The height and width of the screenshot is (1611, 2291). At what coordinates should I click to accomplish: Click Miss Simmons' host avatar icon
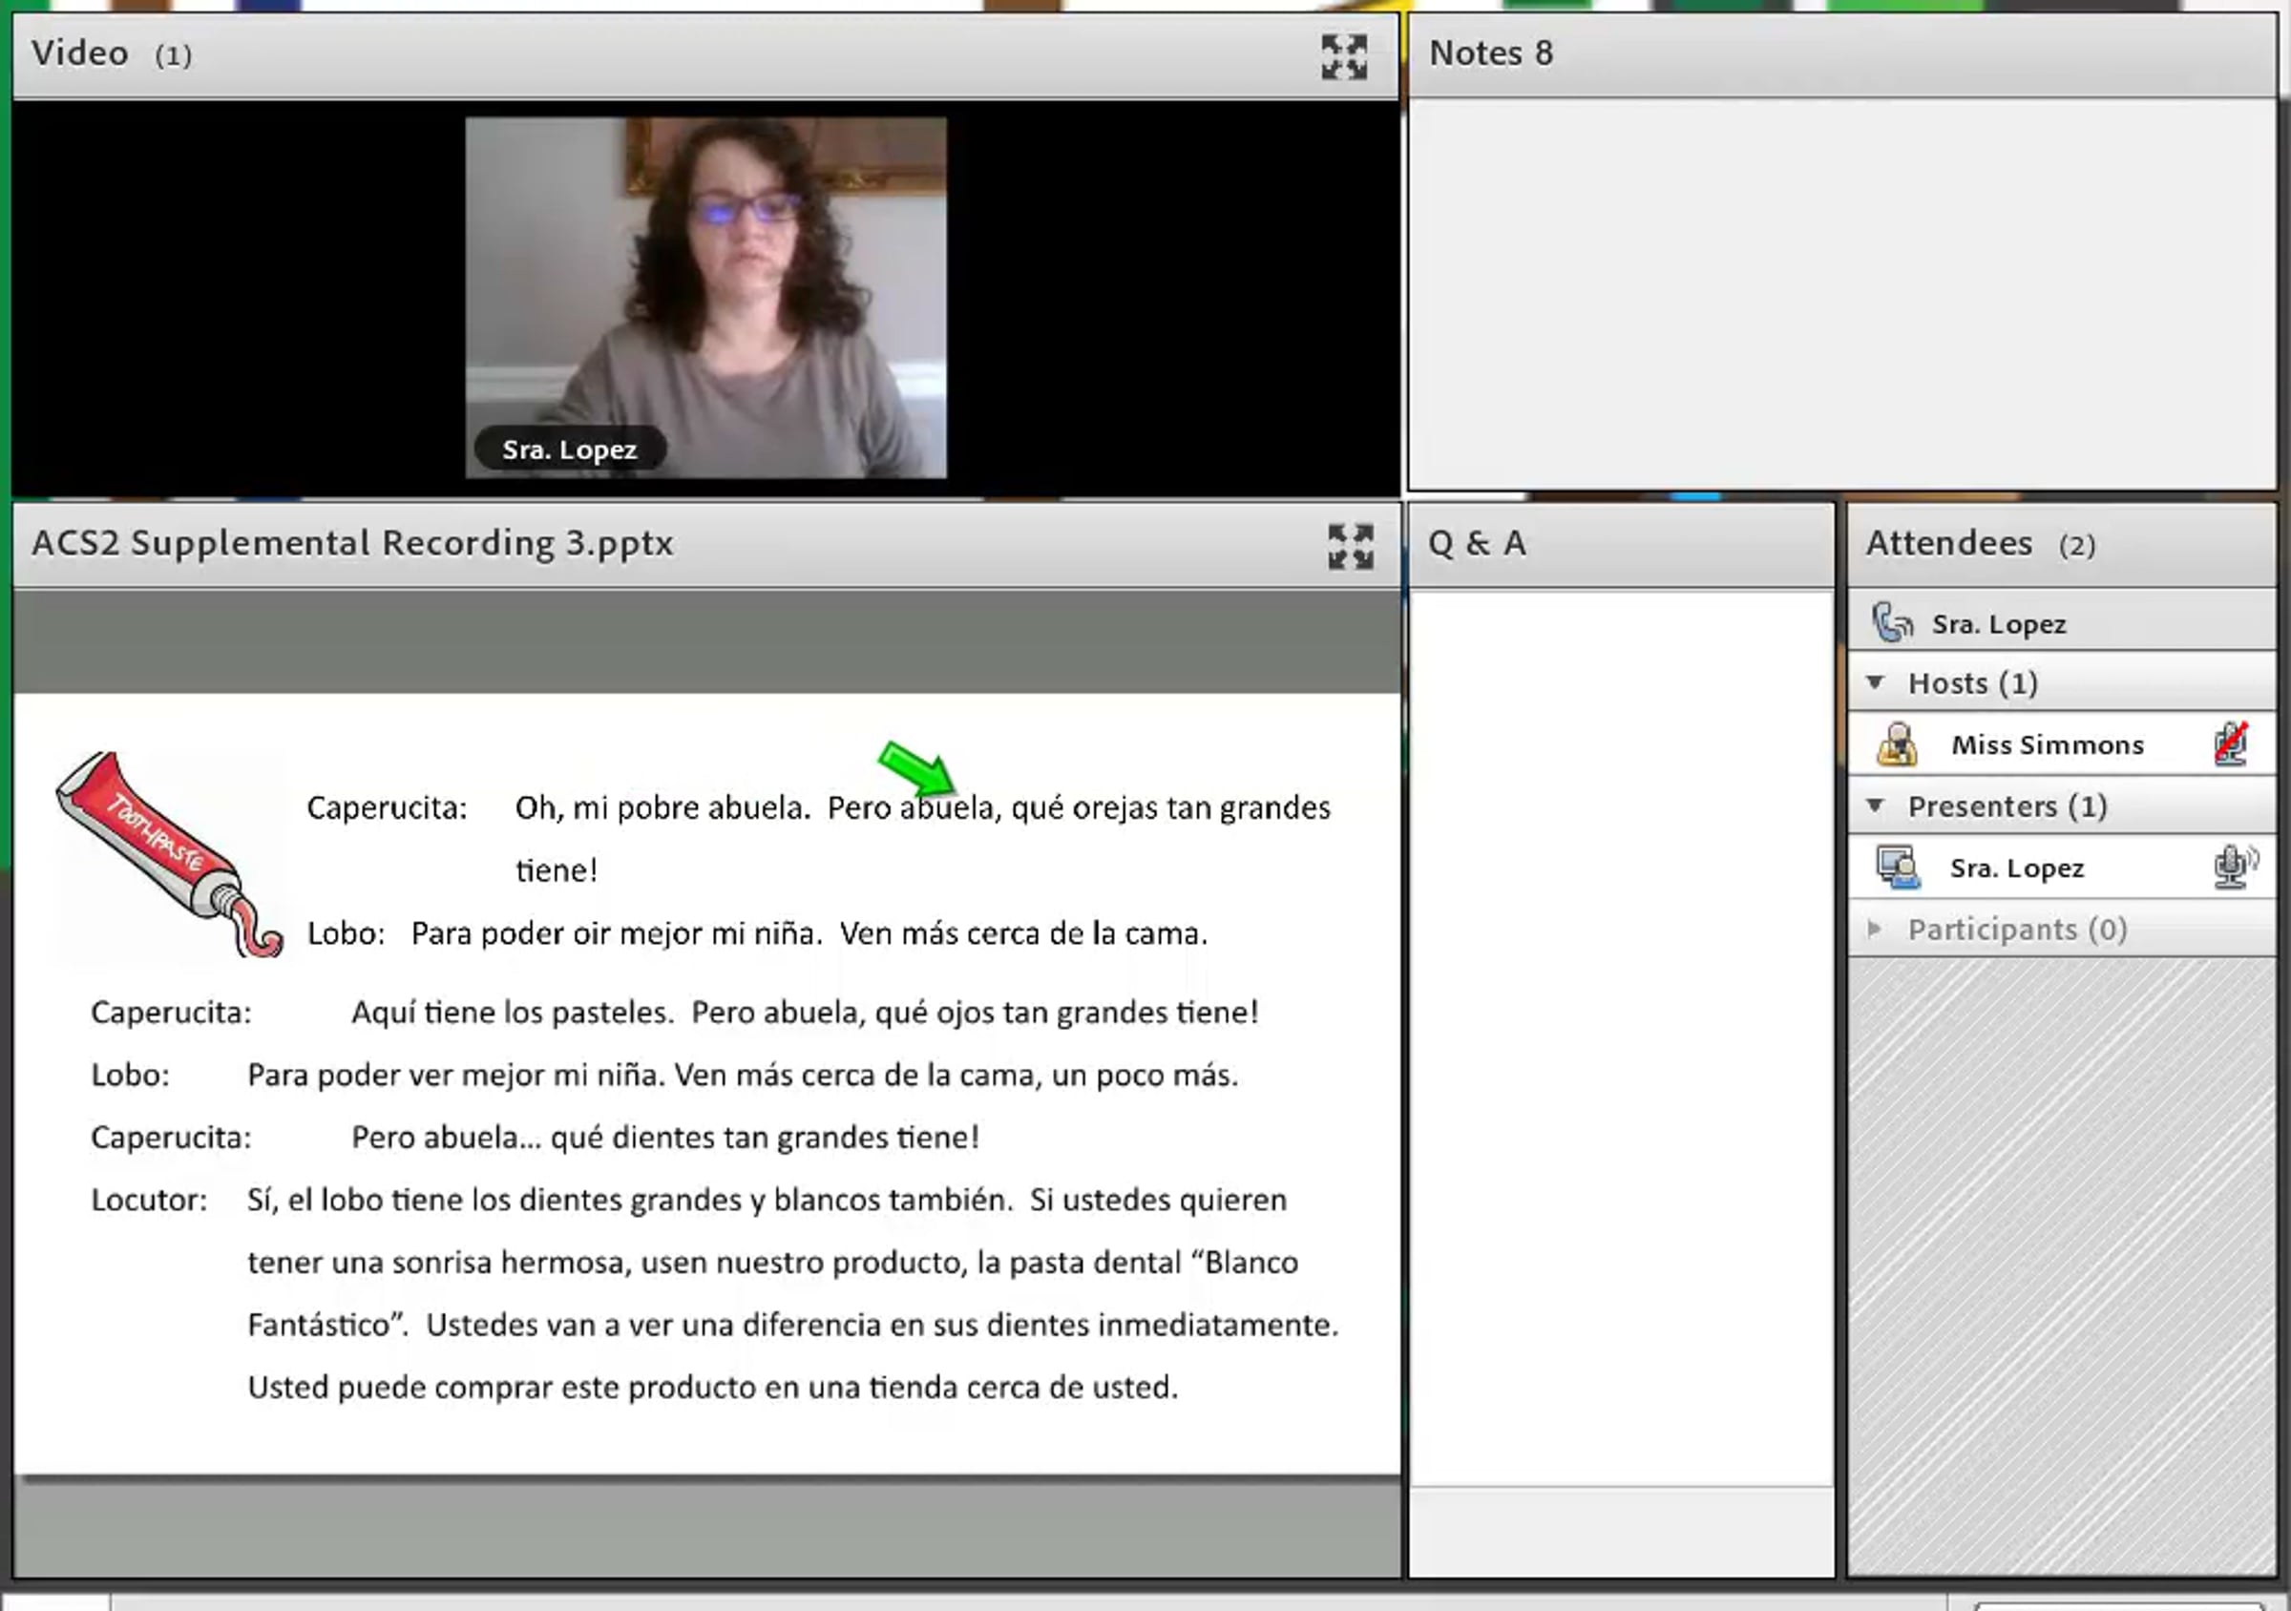(1896, 745)
